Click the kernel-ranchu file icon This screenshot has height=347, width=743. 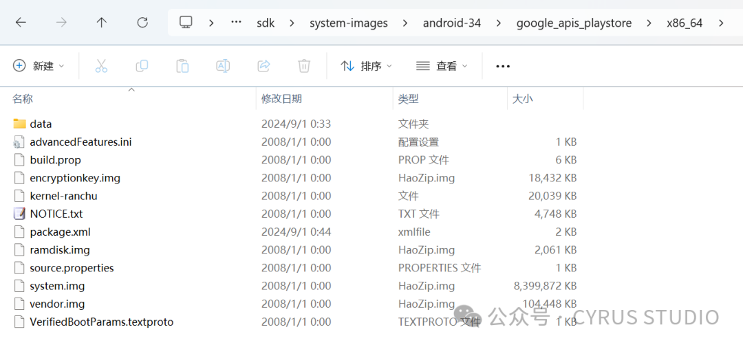coord(19,196)
